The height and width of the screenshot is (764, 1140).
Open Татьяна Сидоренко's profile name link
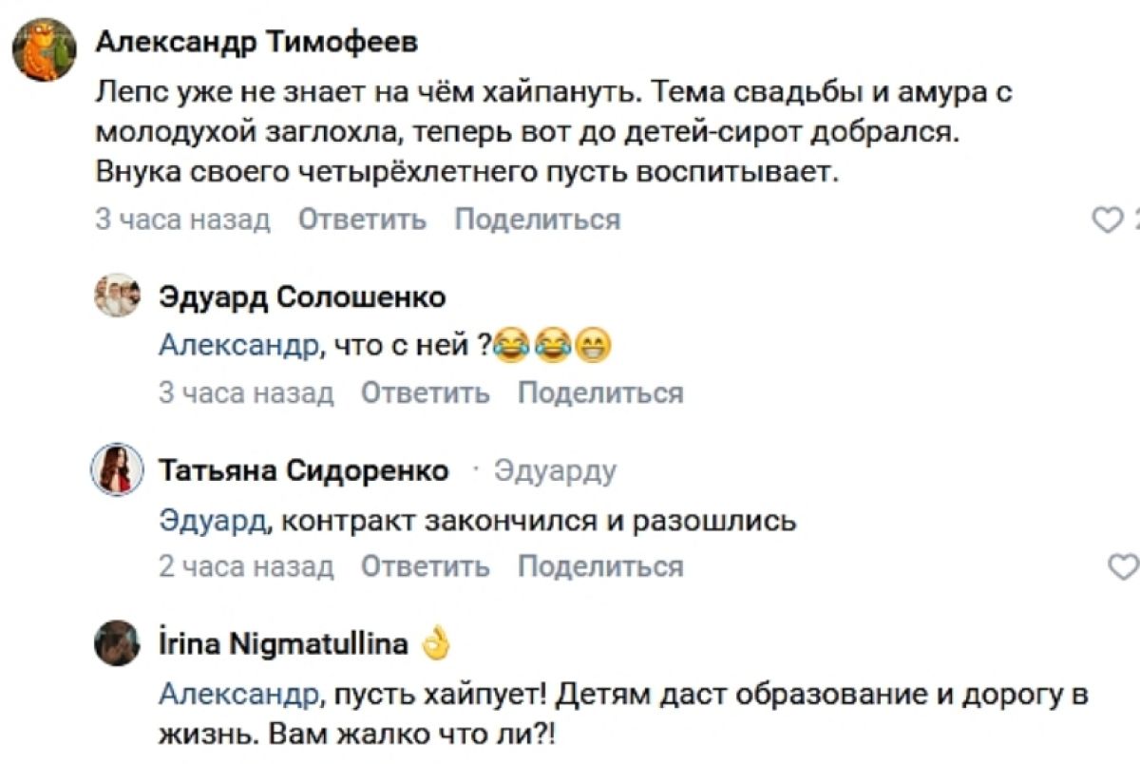pyautogui.click(x=303, y=470)
